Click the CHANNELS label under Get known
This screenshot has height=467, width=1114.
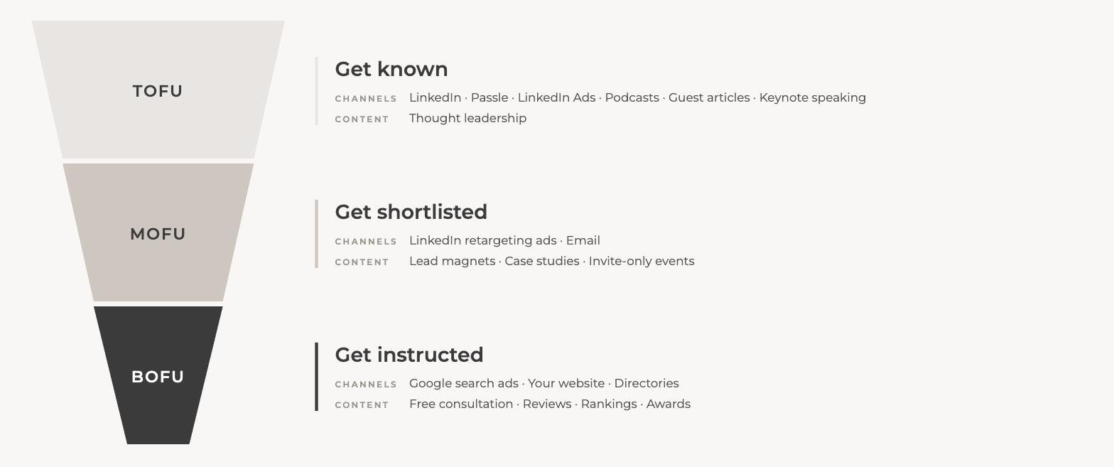tap(366, 99)
